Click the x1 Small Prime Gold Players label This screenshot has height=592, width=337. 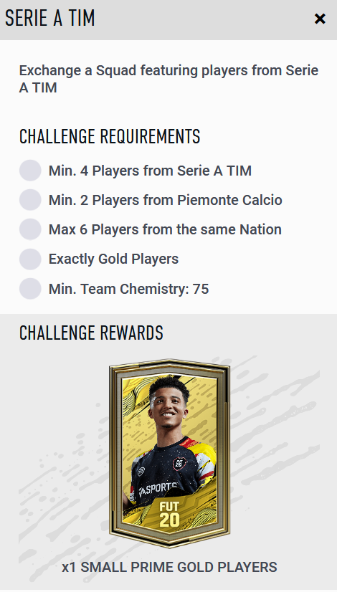tap(169, 567)
